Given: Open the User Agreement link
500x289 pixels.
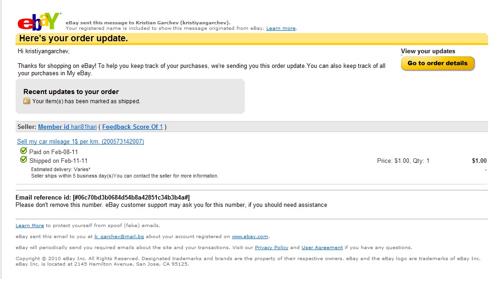Looking at the screenshot, I should (x=322, y=248).
